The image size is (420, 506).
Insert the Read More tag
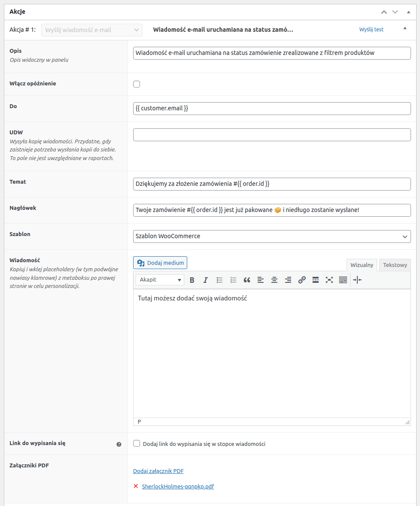click(315, 280)
